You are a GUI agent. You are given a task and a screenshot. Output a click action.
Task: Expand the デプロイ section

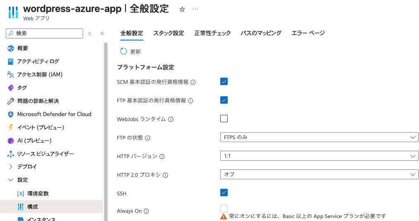(x=11, y=167)
